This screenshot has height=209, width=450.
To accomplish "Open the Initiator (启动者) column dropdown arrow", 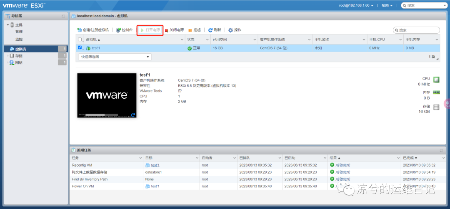I will tap(234, 158).
